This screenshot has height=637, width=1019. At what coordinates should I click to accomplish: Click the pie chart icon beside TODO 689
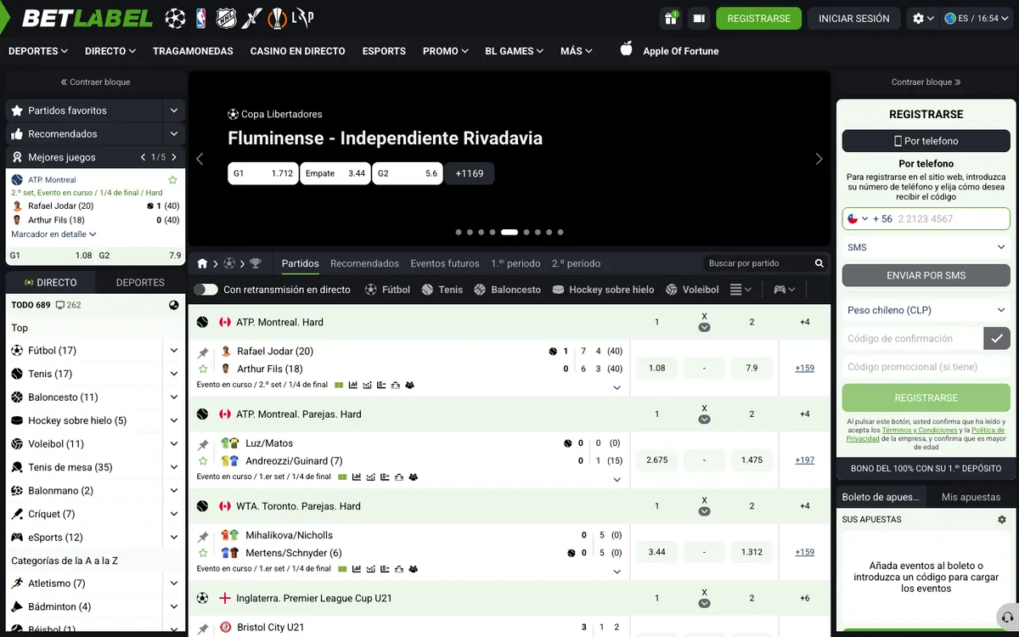point(174,305)
